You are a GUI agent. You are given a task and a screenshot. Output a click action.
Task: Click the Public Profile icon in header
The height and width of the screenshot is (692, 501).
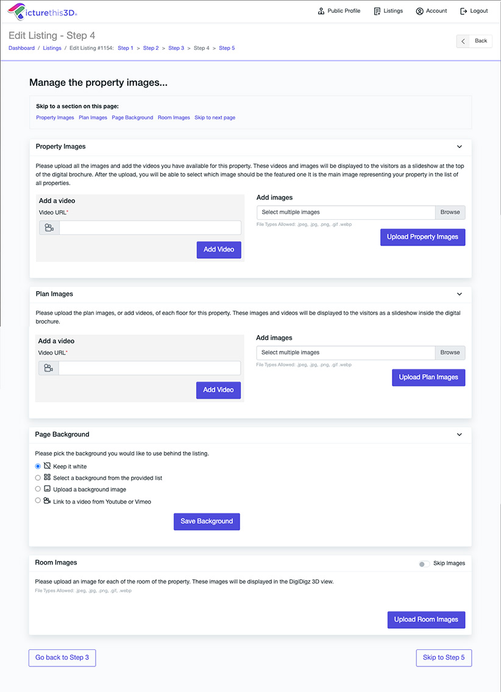pos(321,11)
